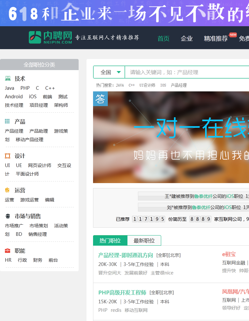Open the 架构师 job category
Viewport: 249px width, 321px height.
pyautogui.click(x=61, y=105)
